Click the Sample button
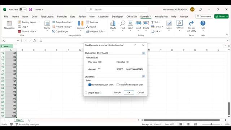 click(x=117, y=92)
